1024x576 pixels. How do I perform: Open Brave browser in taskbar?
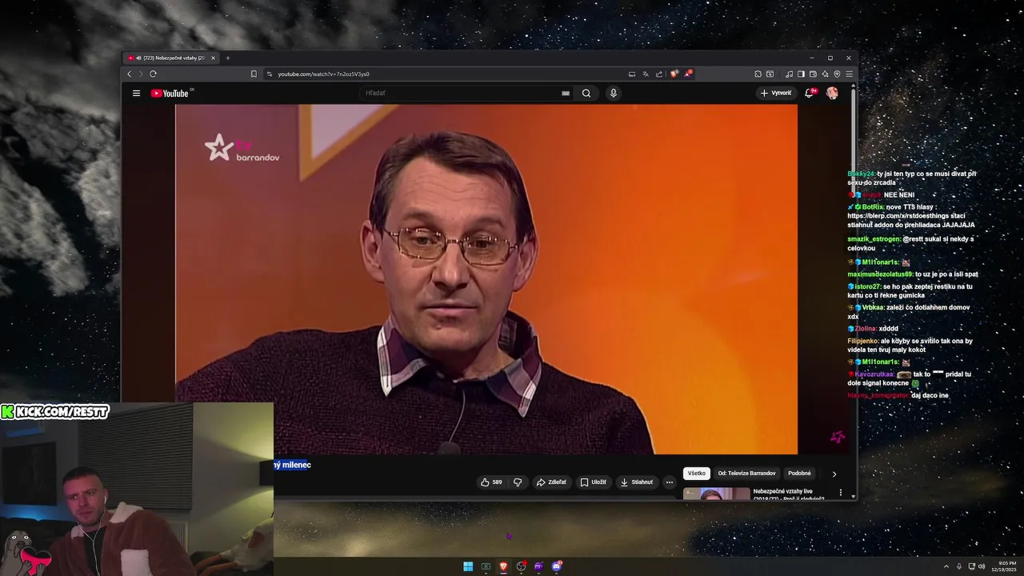[503, 566]
